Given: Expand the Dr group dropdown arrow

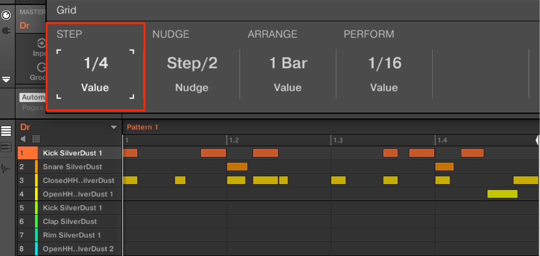Looking at the screenshot, I should tap(114, 127).
